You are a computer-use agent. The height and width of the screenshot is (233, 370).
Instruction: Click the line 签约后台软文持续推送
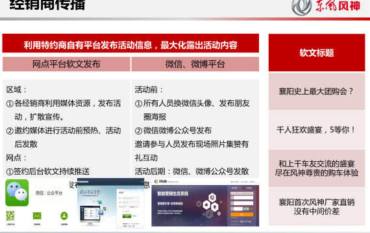[48, 172]
